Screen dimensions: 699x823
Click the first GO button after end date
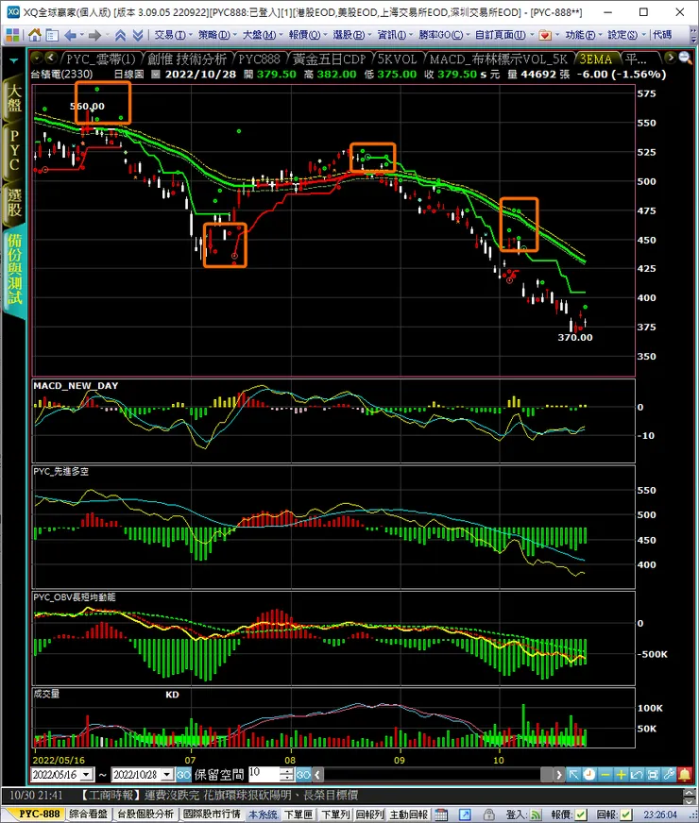(183, 774)
